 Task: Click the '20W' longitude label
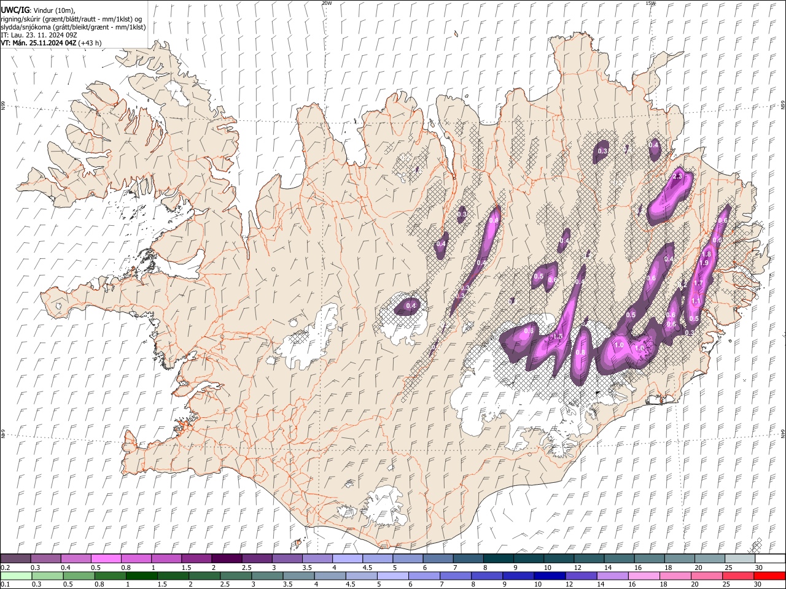click(327, 3)
